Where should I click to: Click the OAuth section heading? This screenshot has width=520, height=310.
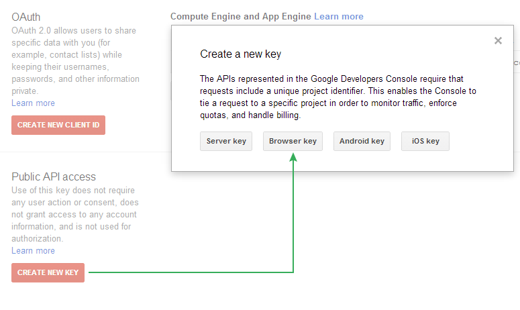coord(26,17)
